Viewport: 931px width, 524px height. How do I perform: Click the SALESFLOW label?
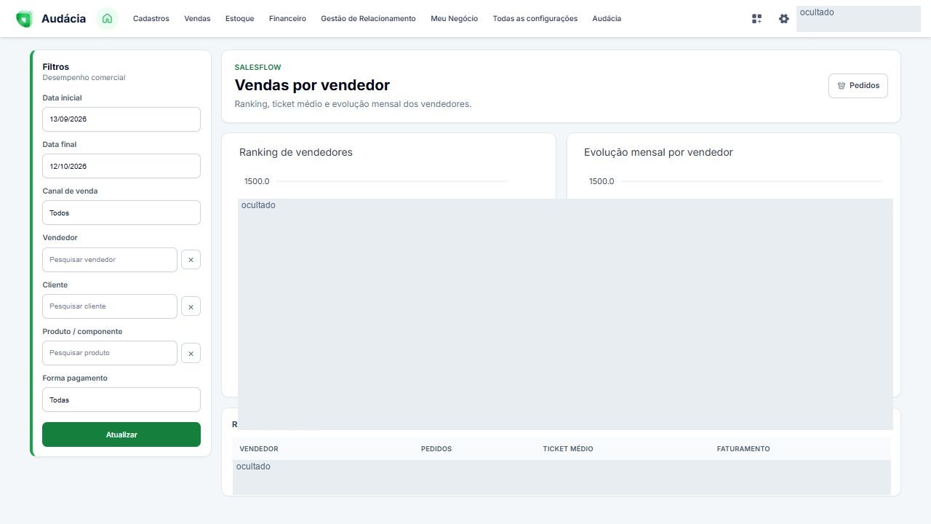[257, 67]
